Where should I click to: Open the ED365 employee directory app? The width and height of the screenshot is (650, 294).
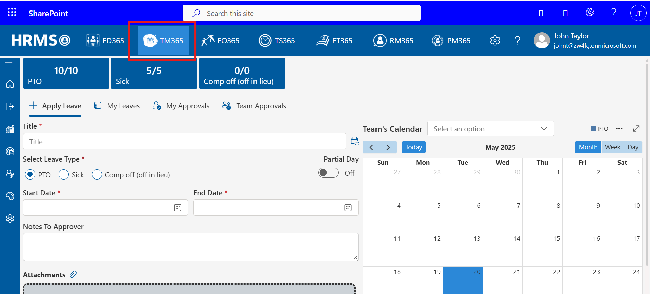105,41
